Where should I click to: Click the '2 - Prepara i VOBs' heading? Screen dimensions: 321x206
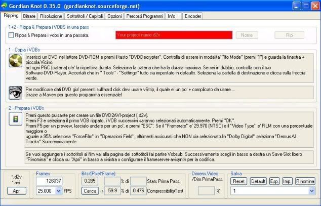(26, 108)
